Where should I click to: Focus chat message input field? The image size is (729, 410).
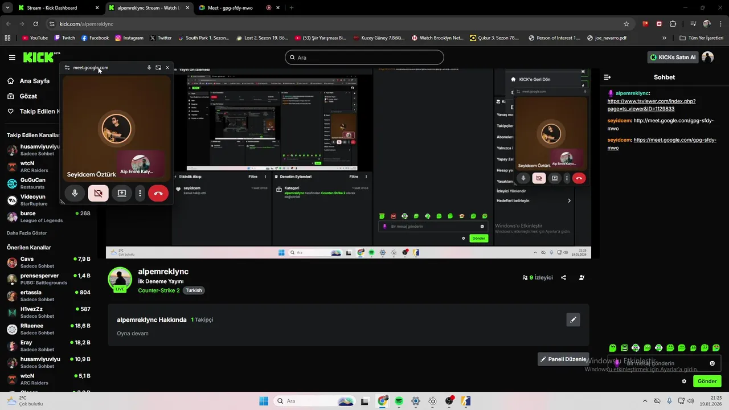click(664, 363)
